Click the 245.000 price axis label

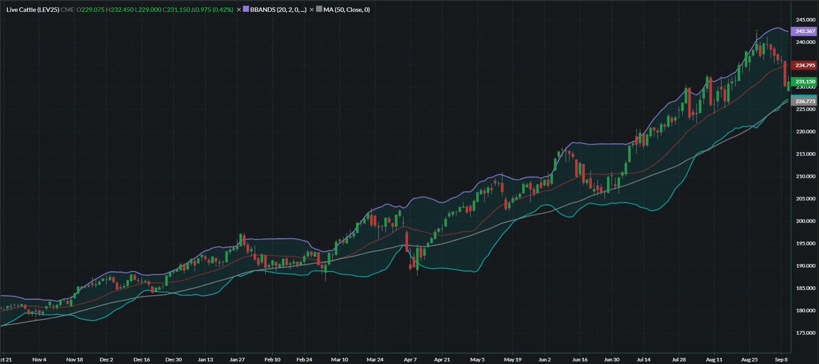coord(805,20)
